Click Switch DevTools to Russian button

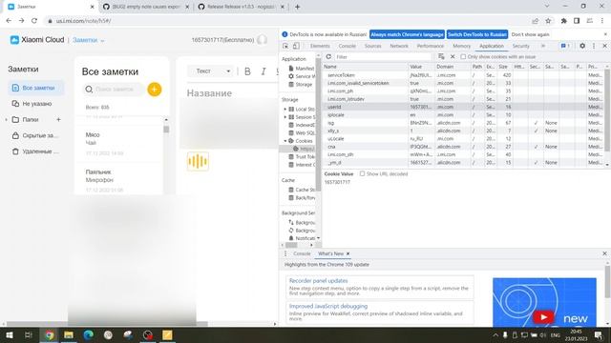(x=477, y=34)
